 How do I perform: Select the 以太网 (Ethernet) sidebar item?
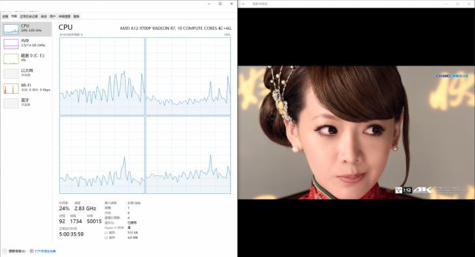click(x=27, y=74)
